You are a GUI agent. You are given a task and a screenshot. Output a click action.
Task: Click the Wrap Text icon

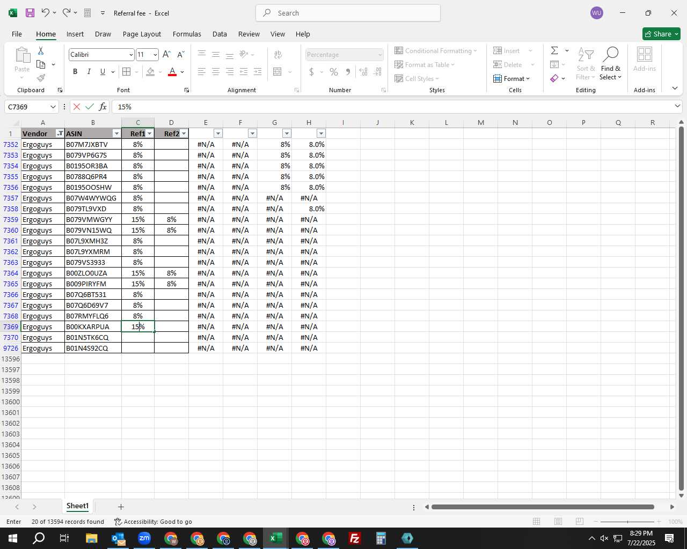[278, 54]
